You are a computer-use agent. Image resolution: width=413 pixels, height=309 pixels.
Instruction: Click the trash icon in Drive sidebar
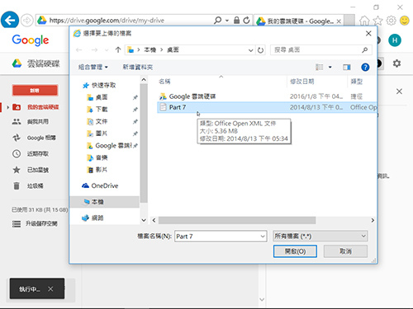click(17, 186)
